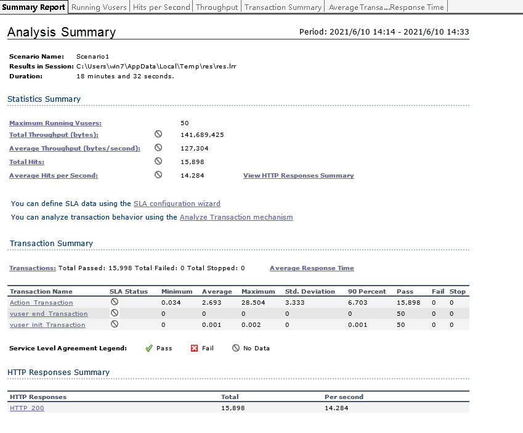This screenshot has height=433, width=523.
Task: Click the Average value 2.693
Action: point(211,302)
